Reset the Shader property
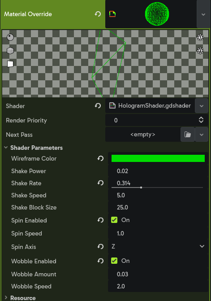Screen dimensions: 211x301 pyautogui.click(x=98, y=106)
